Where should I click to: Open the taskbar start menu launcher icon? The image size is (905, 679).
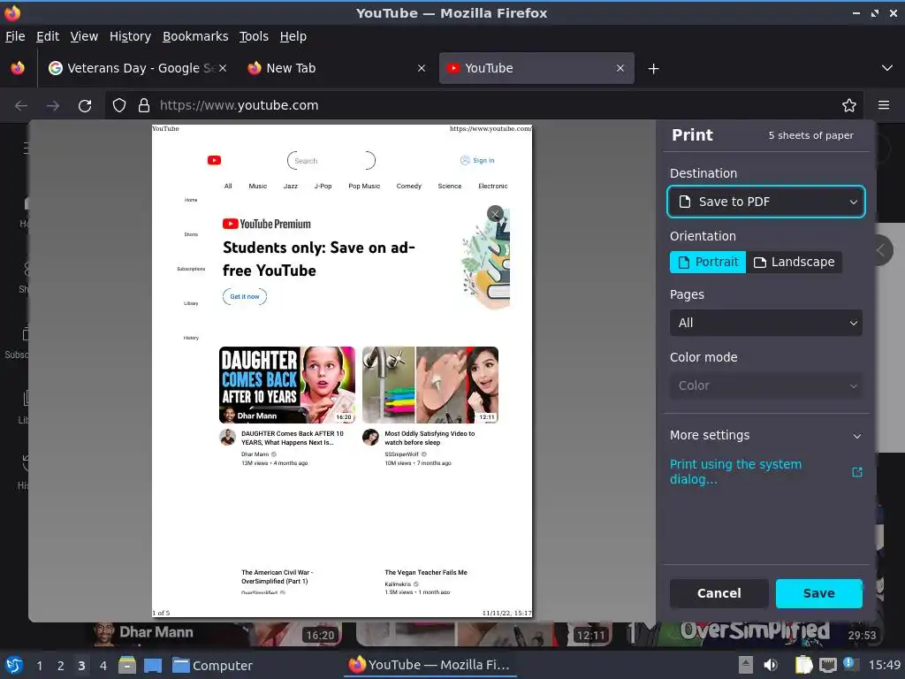[14, 665]
